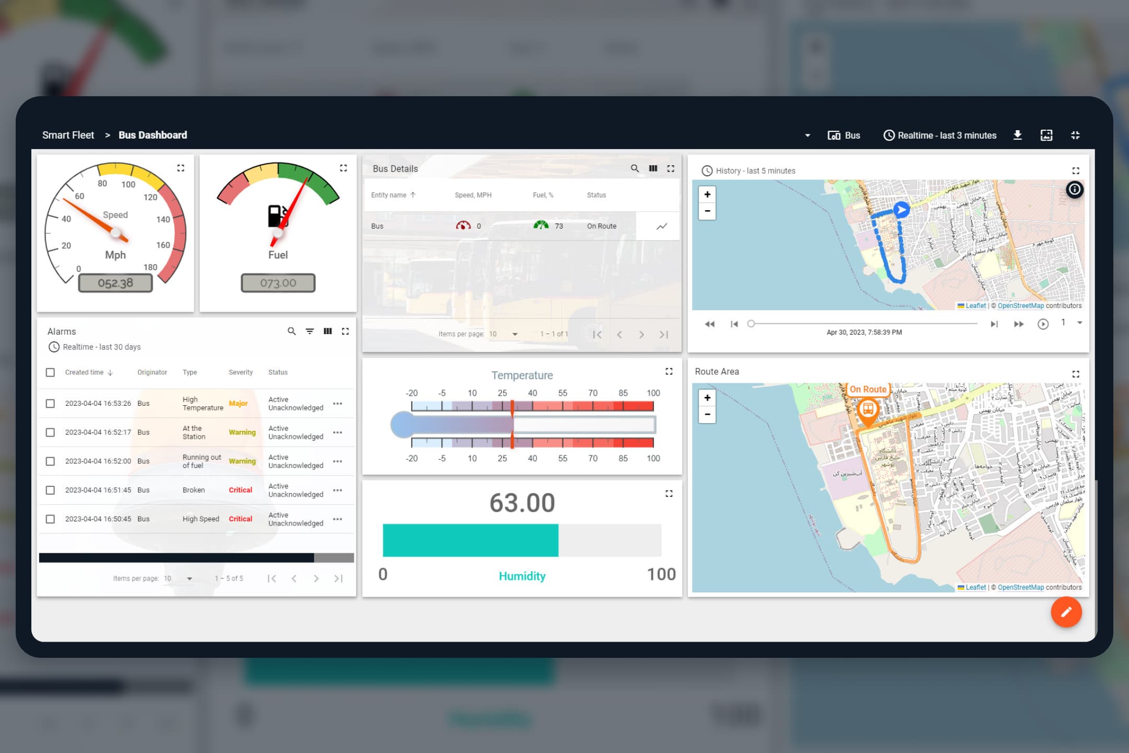Sort Bus Details by Entity name
This screenshot has width=1129, height=753.
tap(393, 195)
